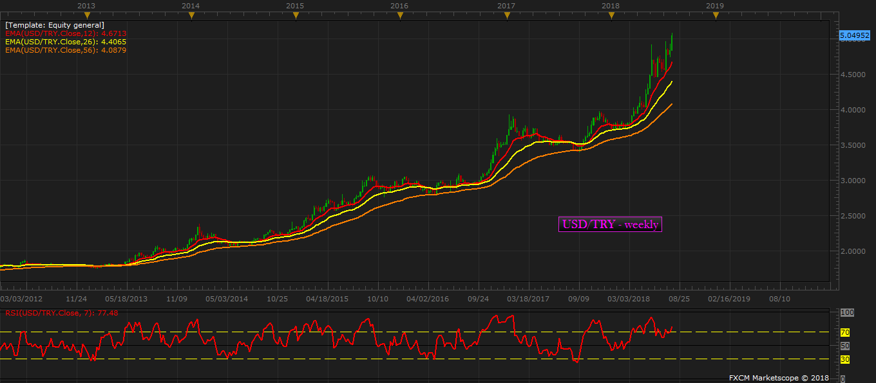The width and height of the screenshot is (876, 383).
Task: Click the yellow RSI 70 level tag
Action: [x=845, y=332]
